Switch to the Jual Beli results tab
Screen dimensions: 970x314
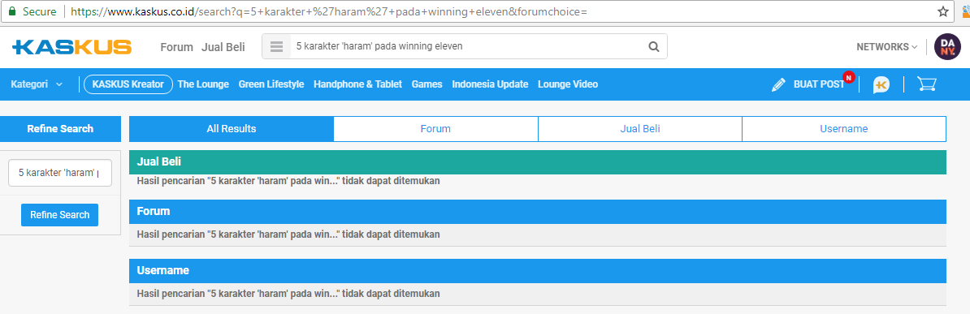[639, 128]
